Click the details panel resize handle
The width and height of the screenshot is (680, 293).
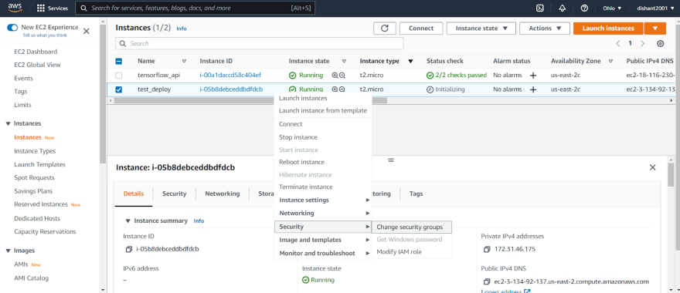(391, 160)
